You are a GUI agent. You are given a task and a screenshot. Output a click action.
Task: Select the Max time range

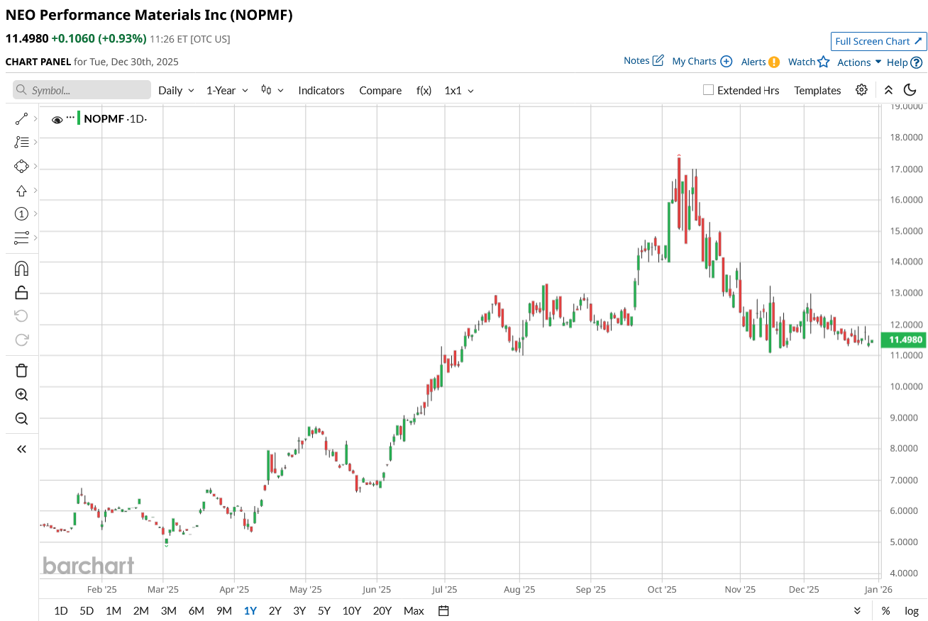pyautogui.click(x=414, y=611)
